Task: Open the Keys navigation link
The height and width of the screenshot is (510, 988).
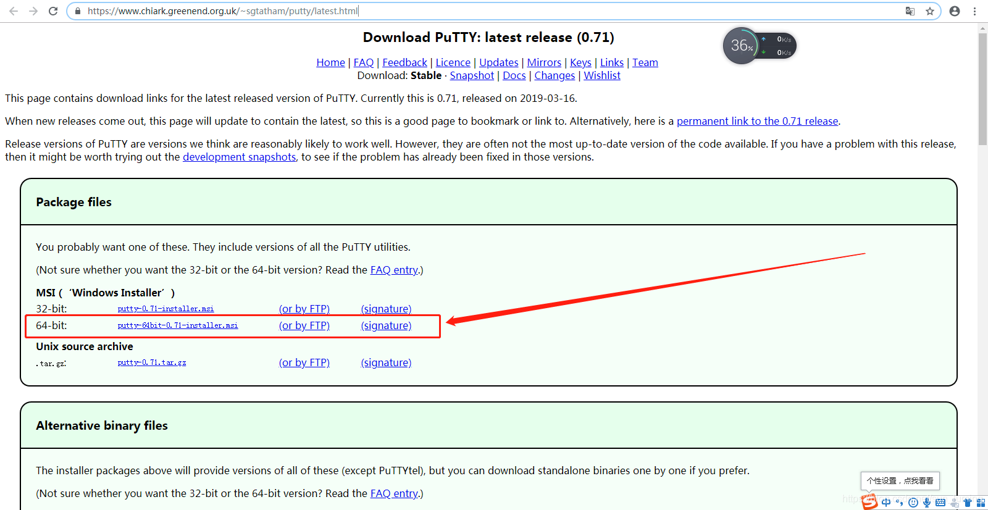Action: 580,62
